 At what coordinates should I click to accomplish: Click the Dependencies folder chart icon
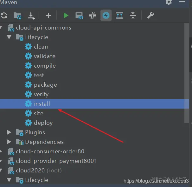point(20,142)
